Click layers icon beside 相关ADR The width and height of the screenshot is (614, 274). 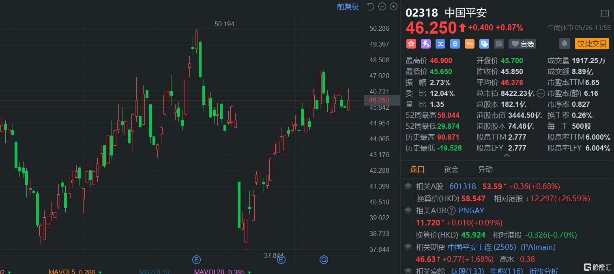click(409, 210)
